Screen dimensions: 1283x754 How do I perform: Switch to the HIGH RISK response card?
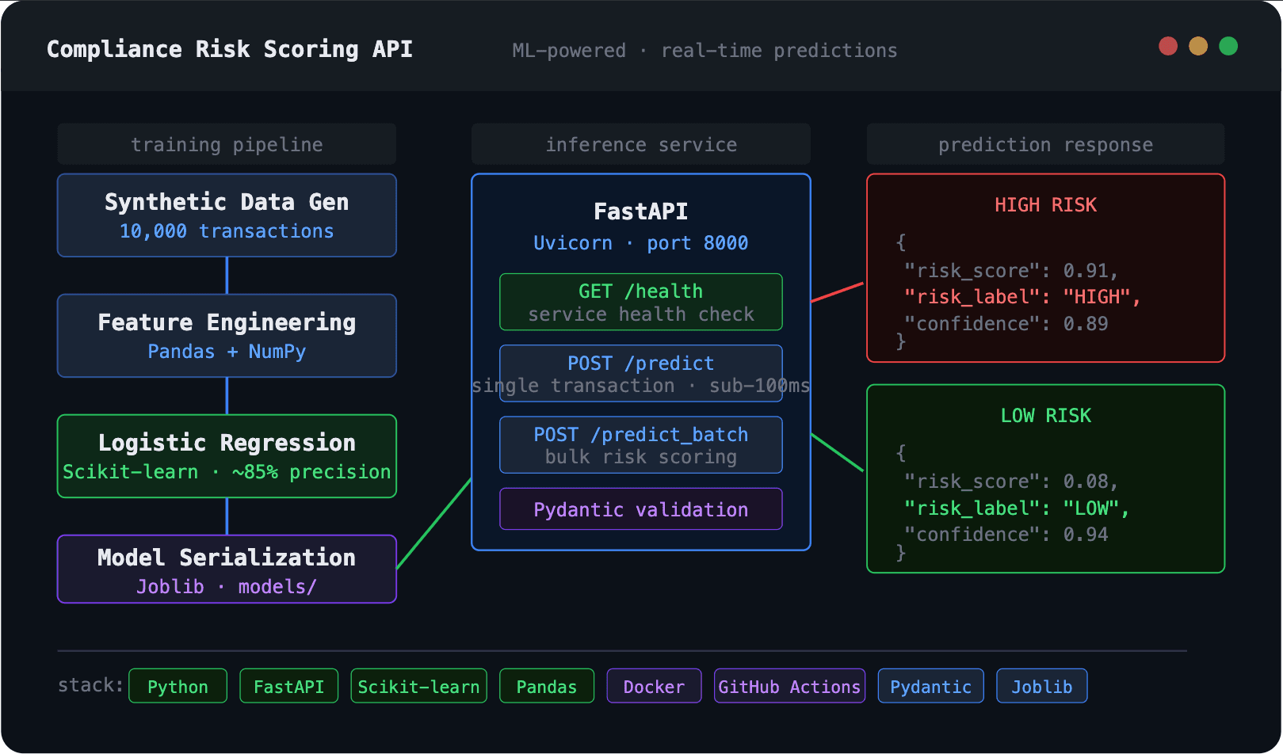(x=1045, y=268)
